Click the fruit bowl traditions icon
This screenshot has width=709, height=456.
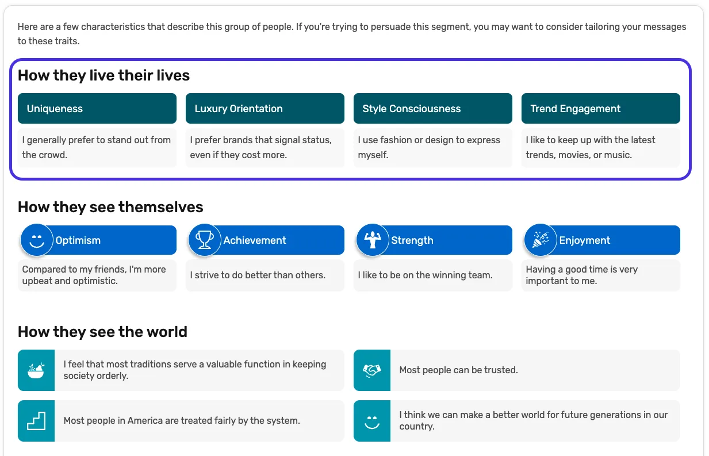click(x=36, y=370)
